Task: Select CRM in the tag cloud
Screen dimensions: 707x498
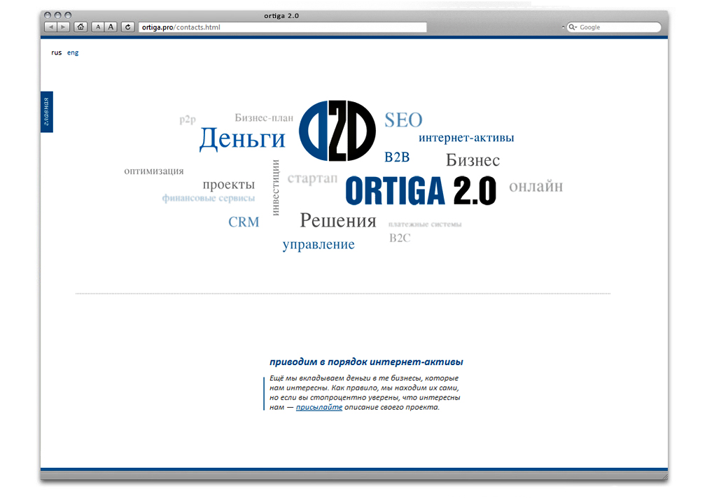Action: [x=243, y=222]
